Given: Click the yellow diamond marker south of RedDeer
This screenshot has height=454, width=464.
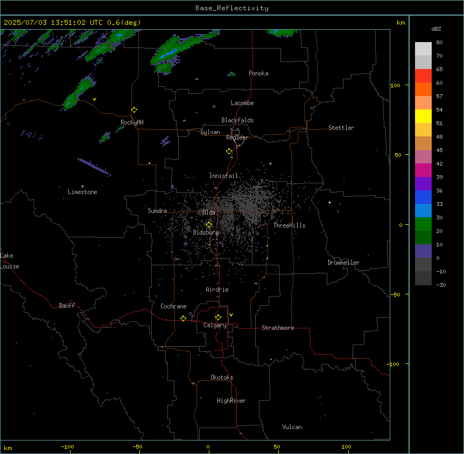Looking at the screenshot, I should coord(229,152).
